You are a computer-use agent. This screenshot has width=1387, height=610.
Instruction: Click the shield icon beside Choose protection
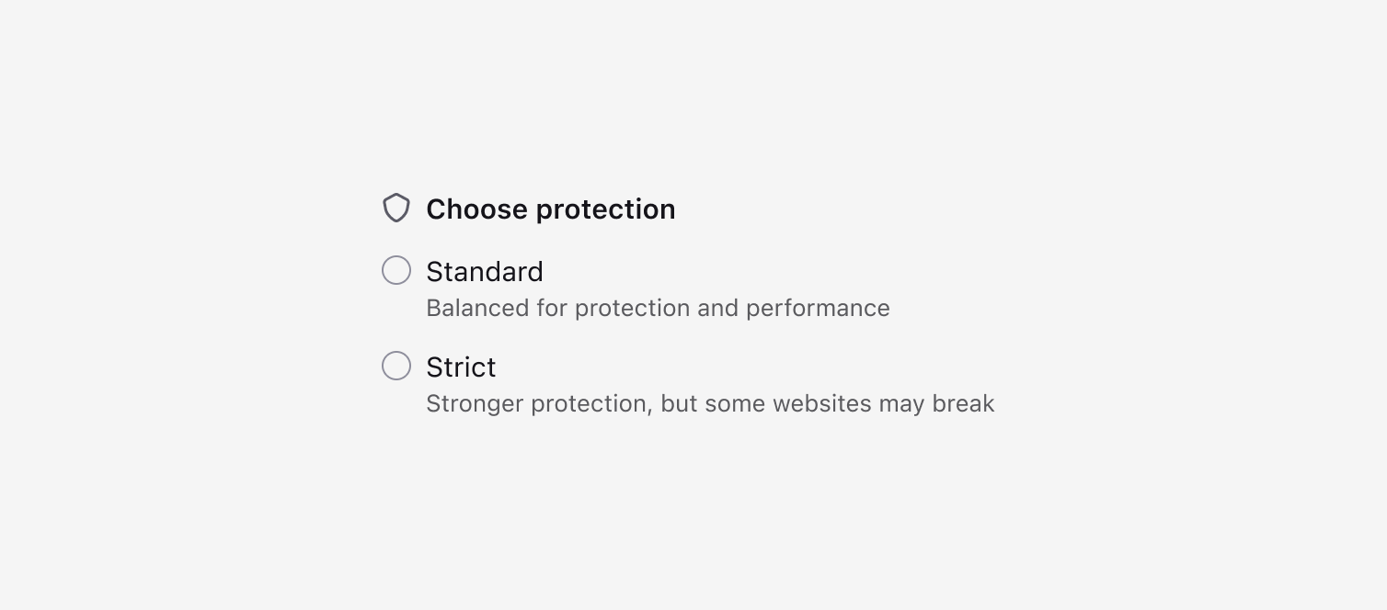395,209
